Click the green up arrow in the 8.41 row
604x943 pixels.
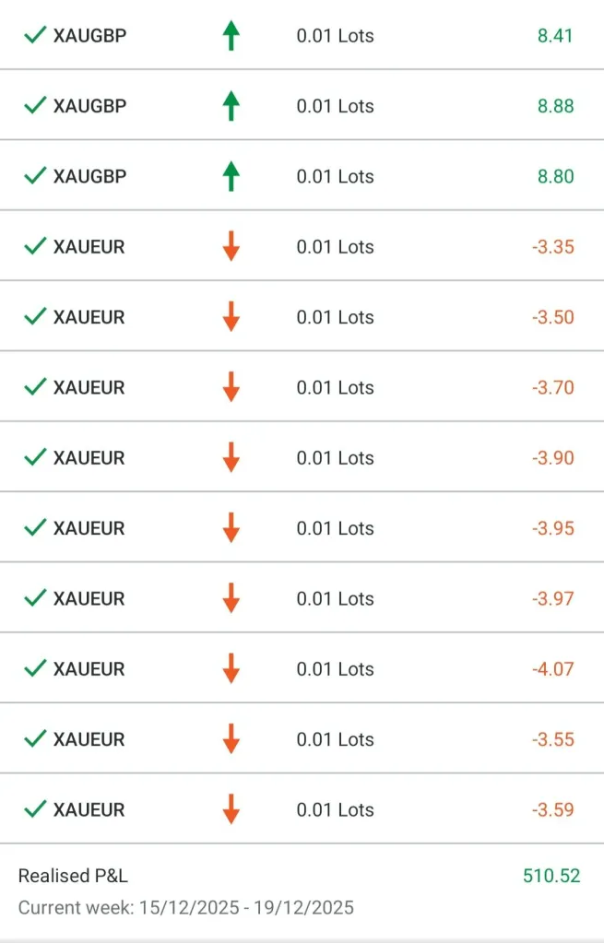(x=231, y=36)
